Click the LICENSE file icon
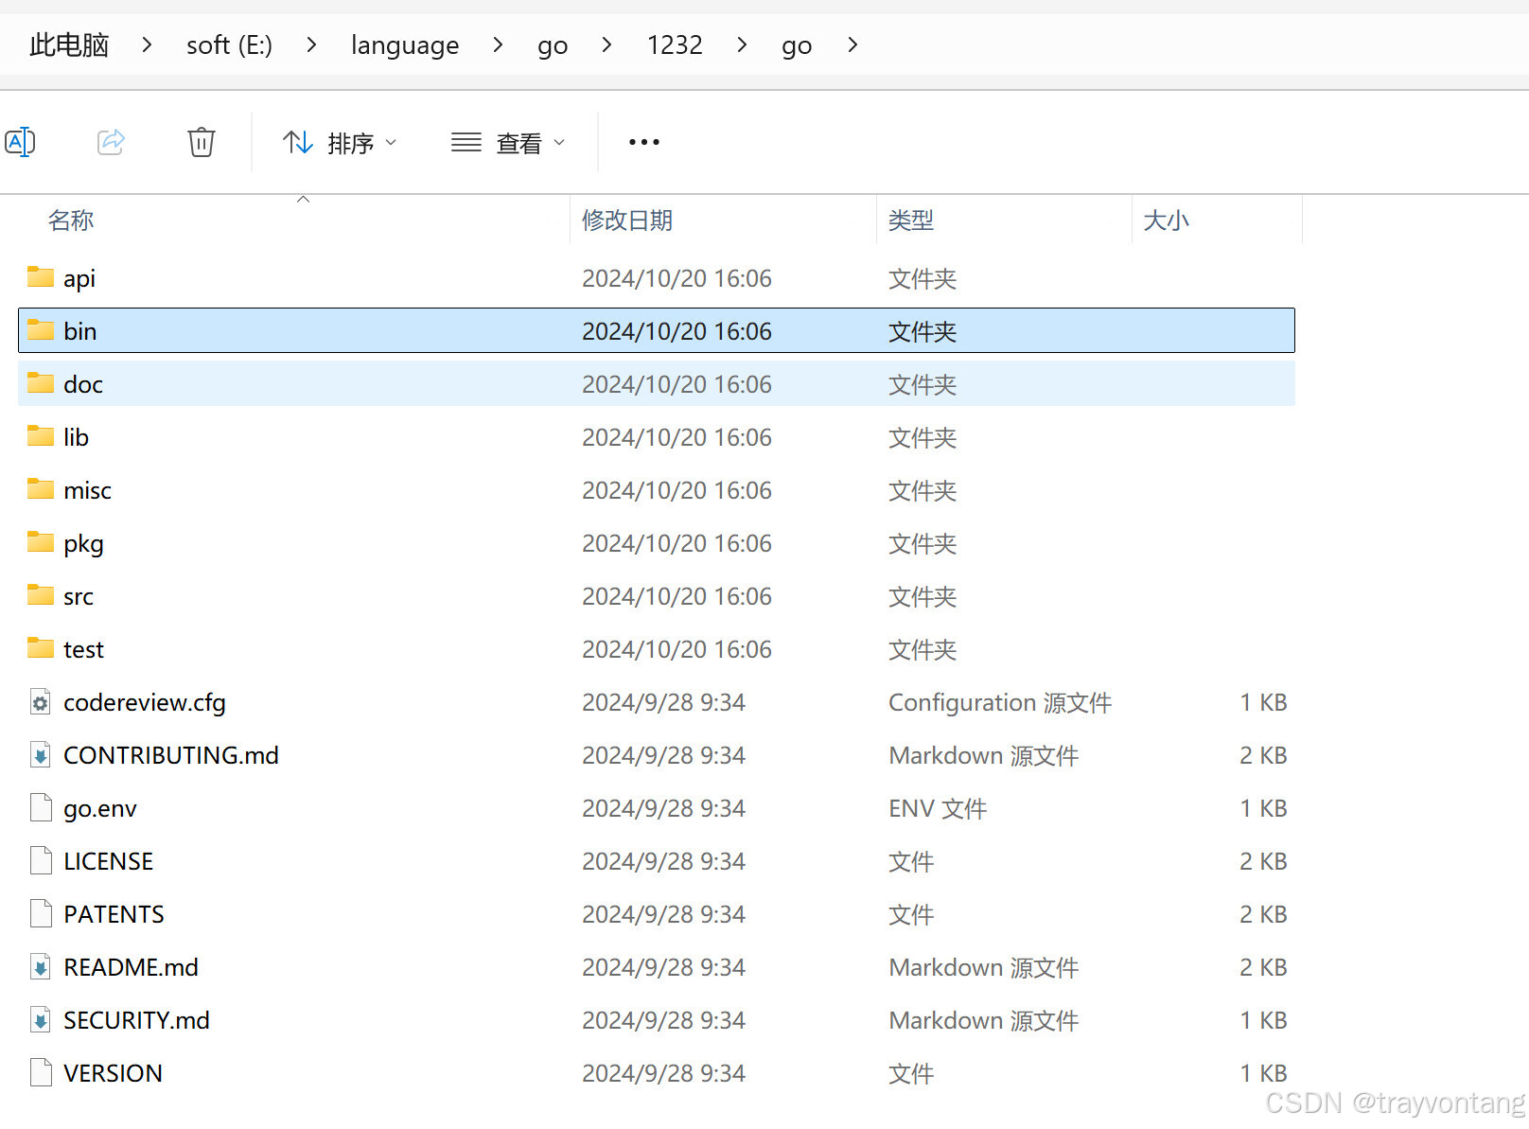The image size is (1529, 1129). click(41, 861)
